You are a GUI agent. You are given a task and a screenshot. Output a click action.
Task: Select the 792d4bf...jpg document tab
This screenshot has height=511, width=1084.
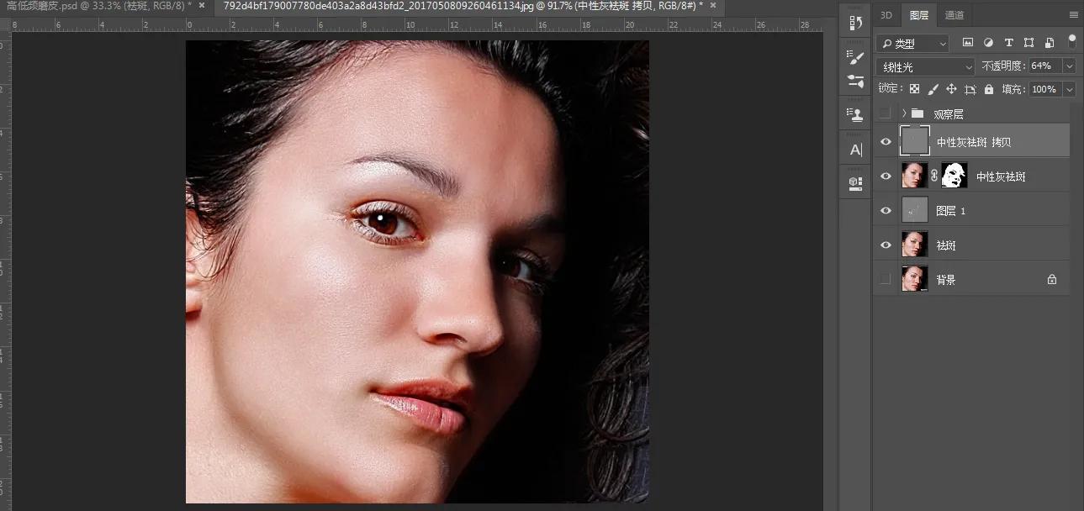[461, 6]
